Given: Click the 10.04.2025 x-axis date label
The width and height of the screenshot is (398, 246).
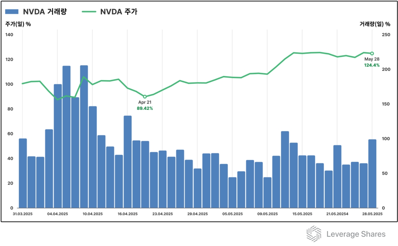Looking at the screenshot, I should pyautogui.click(x=93, y=214).
